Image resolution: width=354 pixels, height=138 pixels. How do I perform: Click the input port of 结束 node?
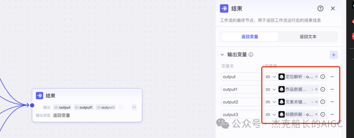coord(32,105)
